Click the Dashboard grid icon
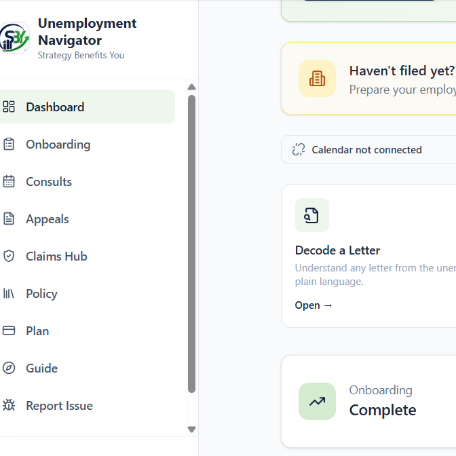 (9, 107)
